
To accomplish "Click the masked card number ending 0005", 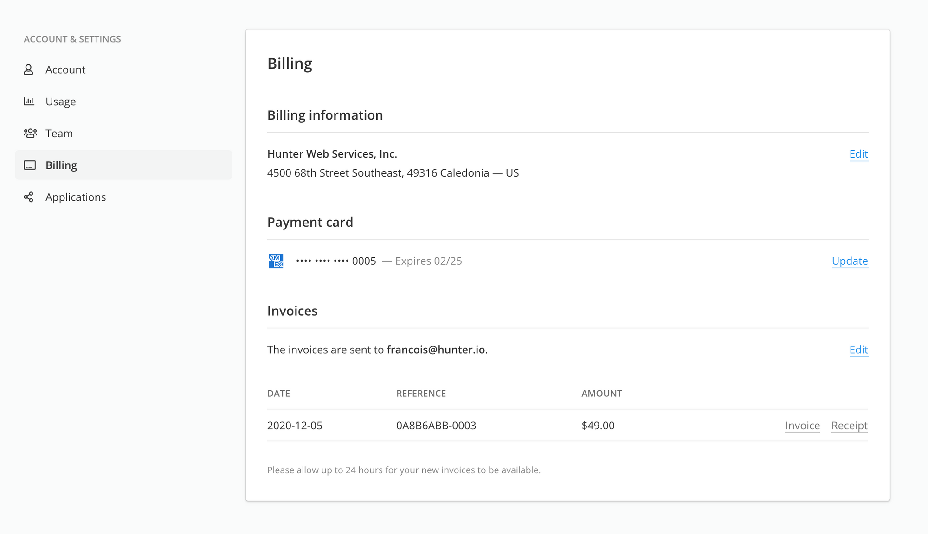I will click(336, 261).
